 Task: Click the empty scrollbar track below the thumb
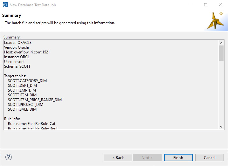(221, 93)
